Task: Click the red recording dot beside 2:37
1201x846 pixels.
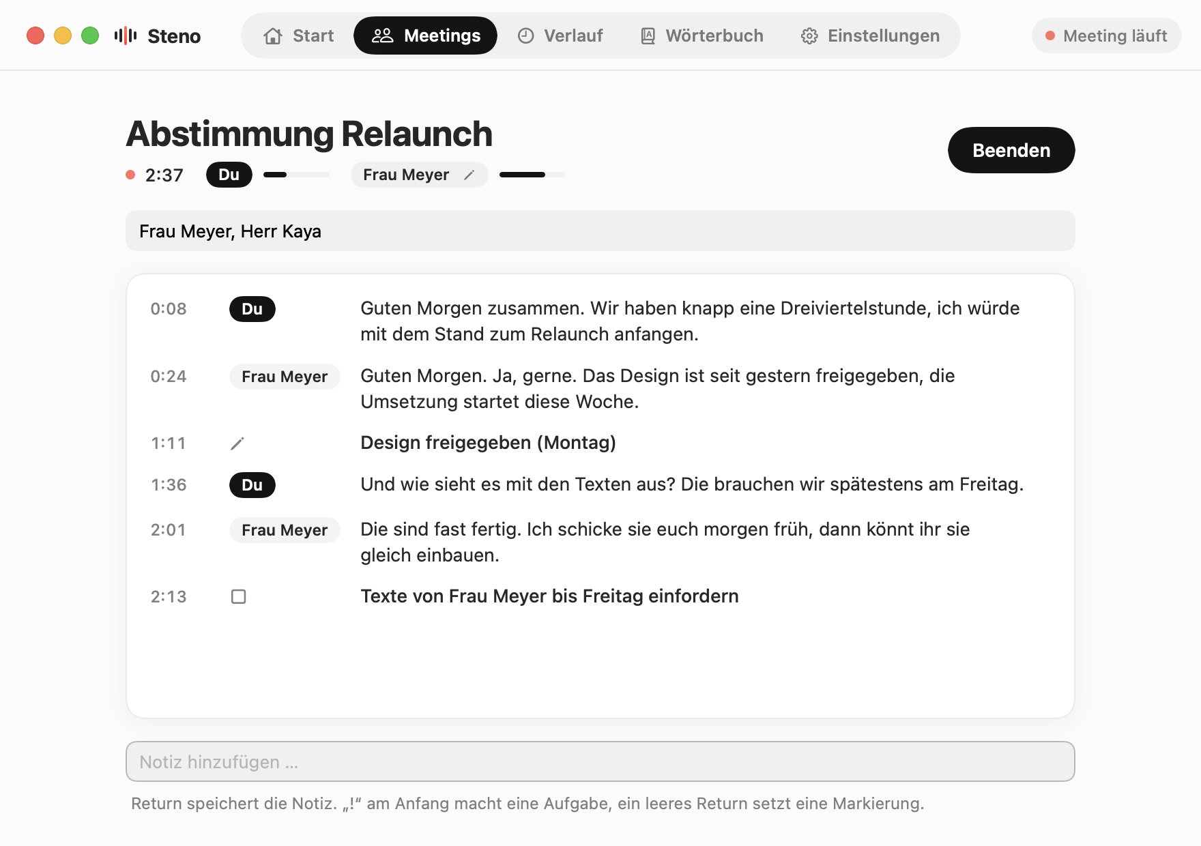Action: (130, 175)
